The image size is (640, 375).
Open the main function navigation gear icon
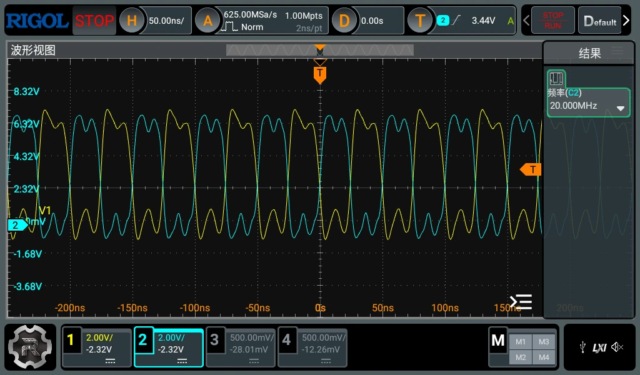click(30, 347)
